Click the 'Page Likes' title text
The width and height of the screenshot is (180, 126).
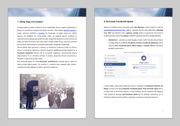tap(144, 63)
